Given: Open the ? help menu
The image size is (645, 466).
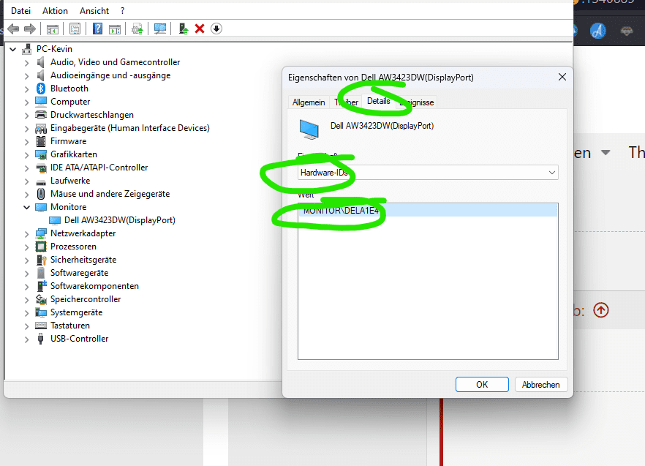Looking at the screenshot, I should [x=122, y=11].
